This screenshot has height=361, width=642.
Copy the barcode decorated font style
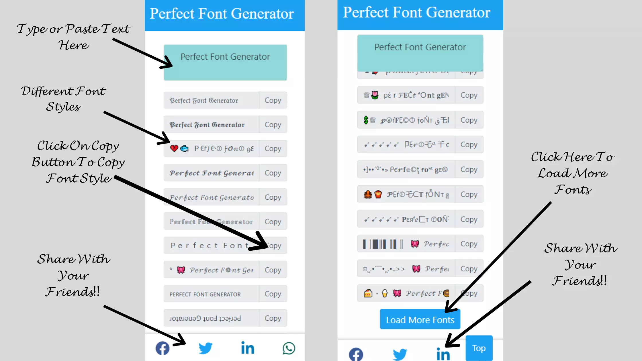[468, 244]
